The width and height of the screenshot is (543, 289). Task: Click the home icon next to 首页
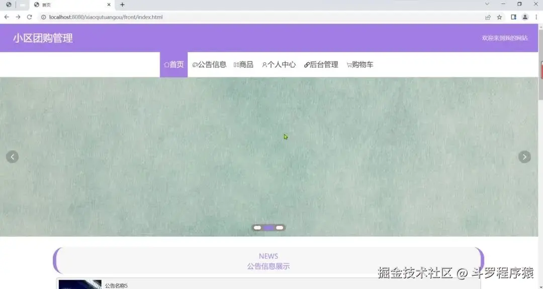[x=166, y=64]
